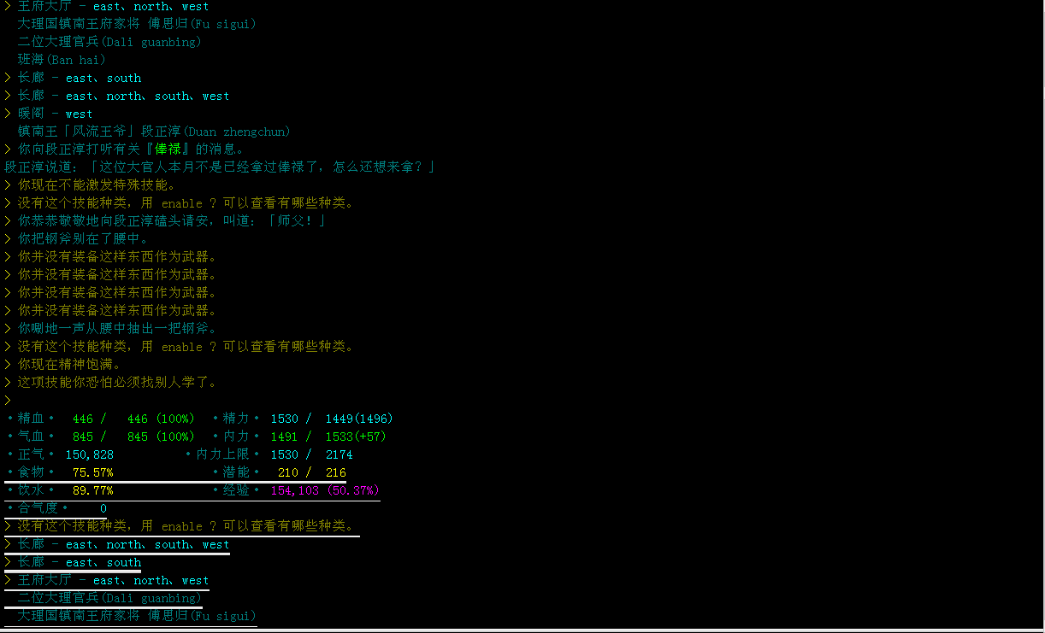Select the 内力上限 value "2174"
Image resolution: width=1045 pixels, height=633 pixels.
[x=339, y=454]
